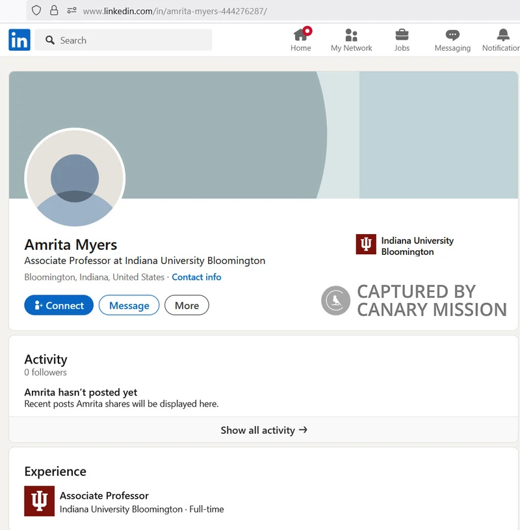Viewport: 520px width, 530px height.
Task: Click Amrita Myers' profile avatar placeholder
Action: pyautogui.click(x=75, y=178)
